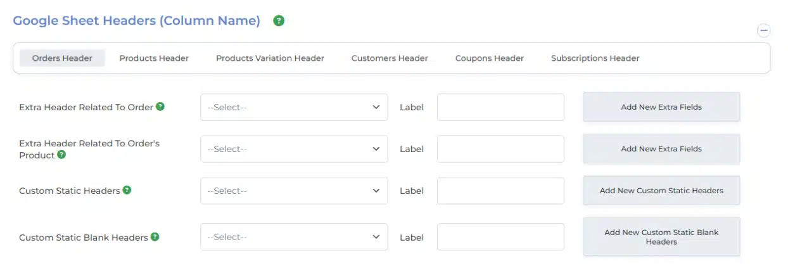788x275 pixels.
Task: Click Add New Extra Fields for Order header
Action: pyautogui.click(x=661, y=107)
